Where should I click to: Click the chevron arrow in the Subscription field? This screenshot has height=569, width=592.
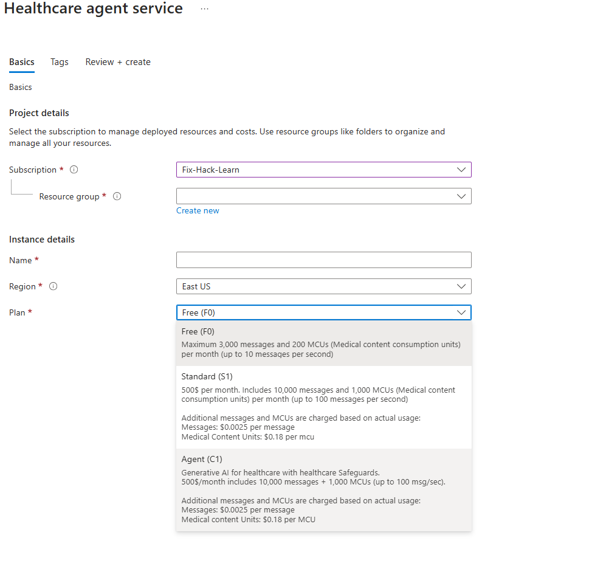[461, 170]
